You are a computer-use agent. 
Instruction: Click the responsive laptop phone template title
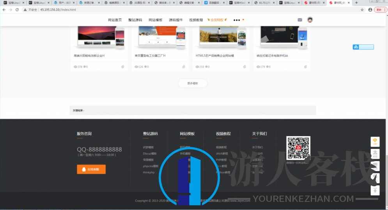pyautogui.click(x=272, y=56)
